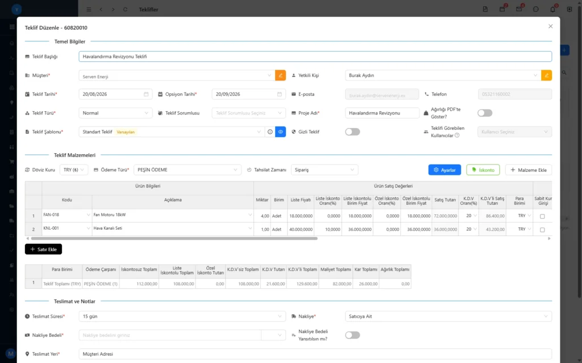This screenshot has width=582, height=363.
Task: Open the Ödeme Türü dropdown
Action: click(188, 170)
